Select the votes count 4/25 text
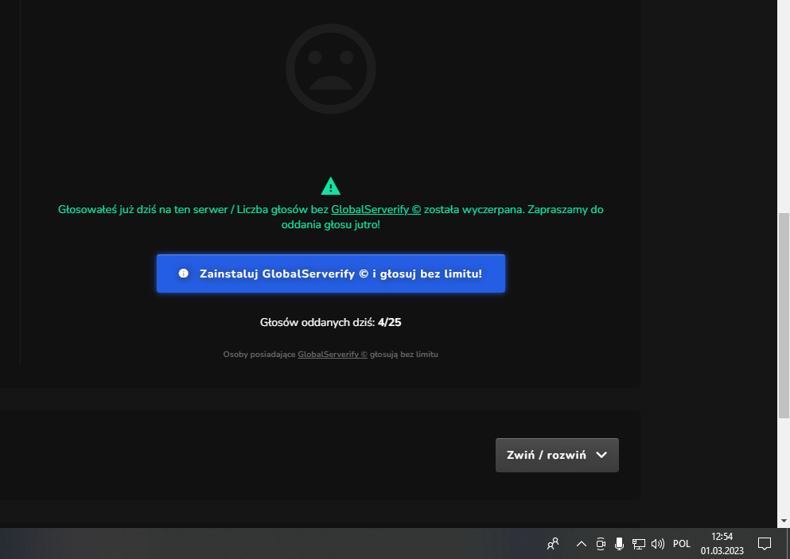The width and height of the screenshot is (790, 559). click(390, 322)
